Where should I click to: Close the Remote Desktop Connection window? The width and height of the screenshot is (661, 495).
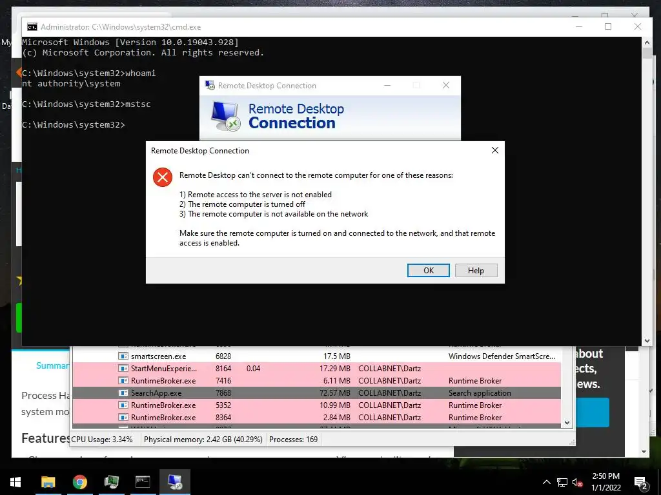pyautogui.click(x=446, y=85)
